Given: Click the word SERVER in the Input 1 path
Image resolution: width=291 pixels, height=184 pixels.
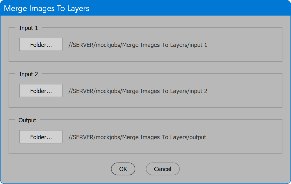Looking at the screenshot, I should tap(83, 45).
